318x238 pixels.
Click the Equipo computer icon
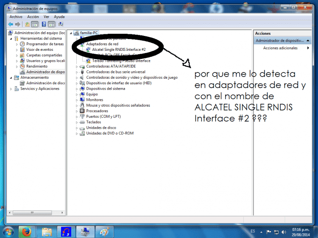point(82,94)
